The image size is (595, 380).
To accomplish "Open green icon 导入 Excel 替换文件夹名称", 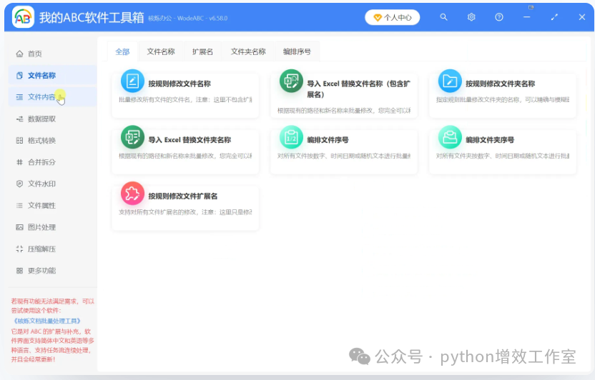I will coord(132,136).
